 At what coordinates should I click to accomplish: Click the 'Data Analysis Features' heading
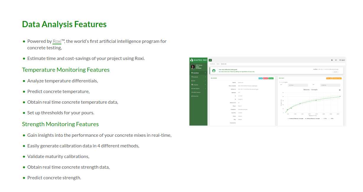64,24
